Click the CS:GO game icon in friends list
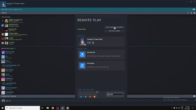The height and width of the screenshot is (110, 196). pyautogui.click(x=3, y=34)
